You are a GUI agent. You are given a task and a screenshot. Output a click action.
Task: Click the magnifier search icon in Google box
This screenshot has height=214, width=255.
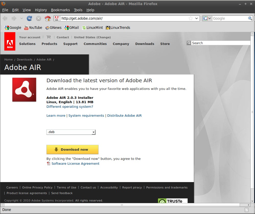250,18
